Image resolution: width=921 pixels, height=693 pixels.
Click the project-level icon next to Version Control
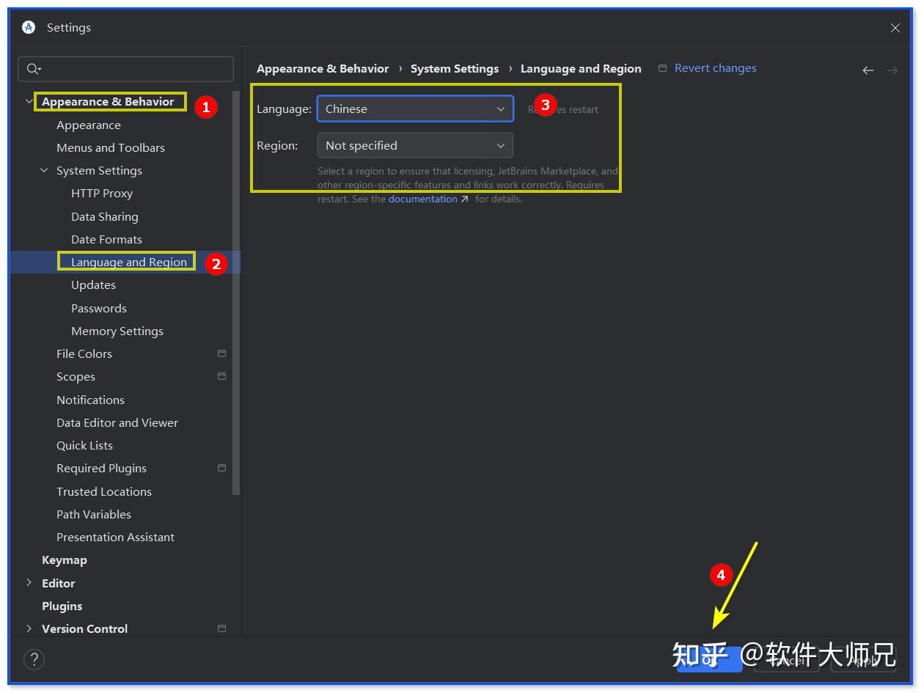(221, 628)
